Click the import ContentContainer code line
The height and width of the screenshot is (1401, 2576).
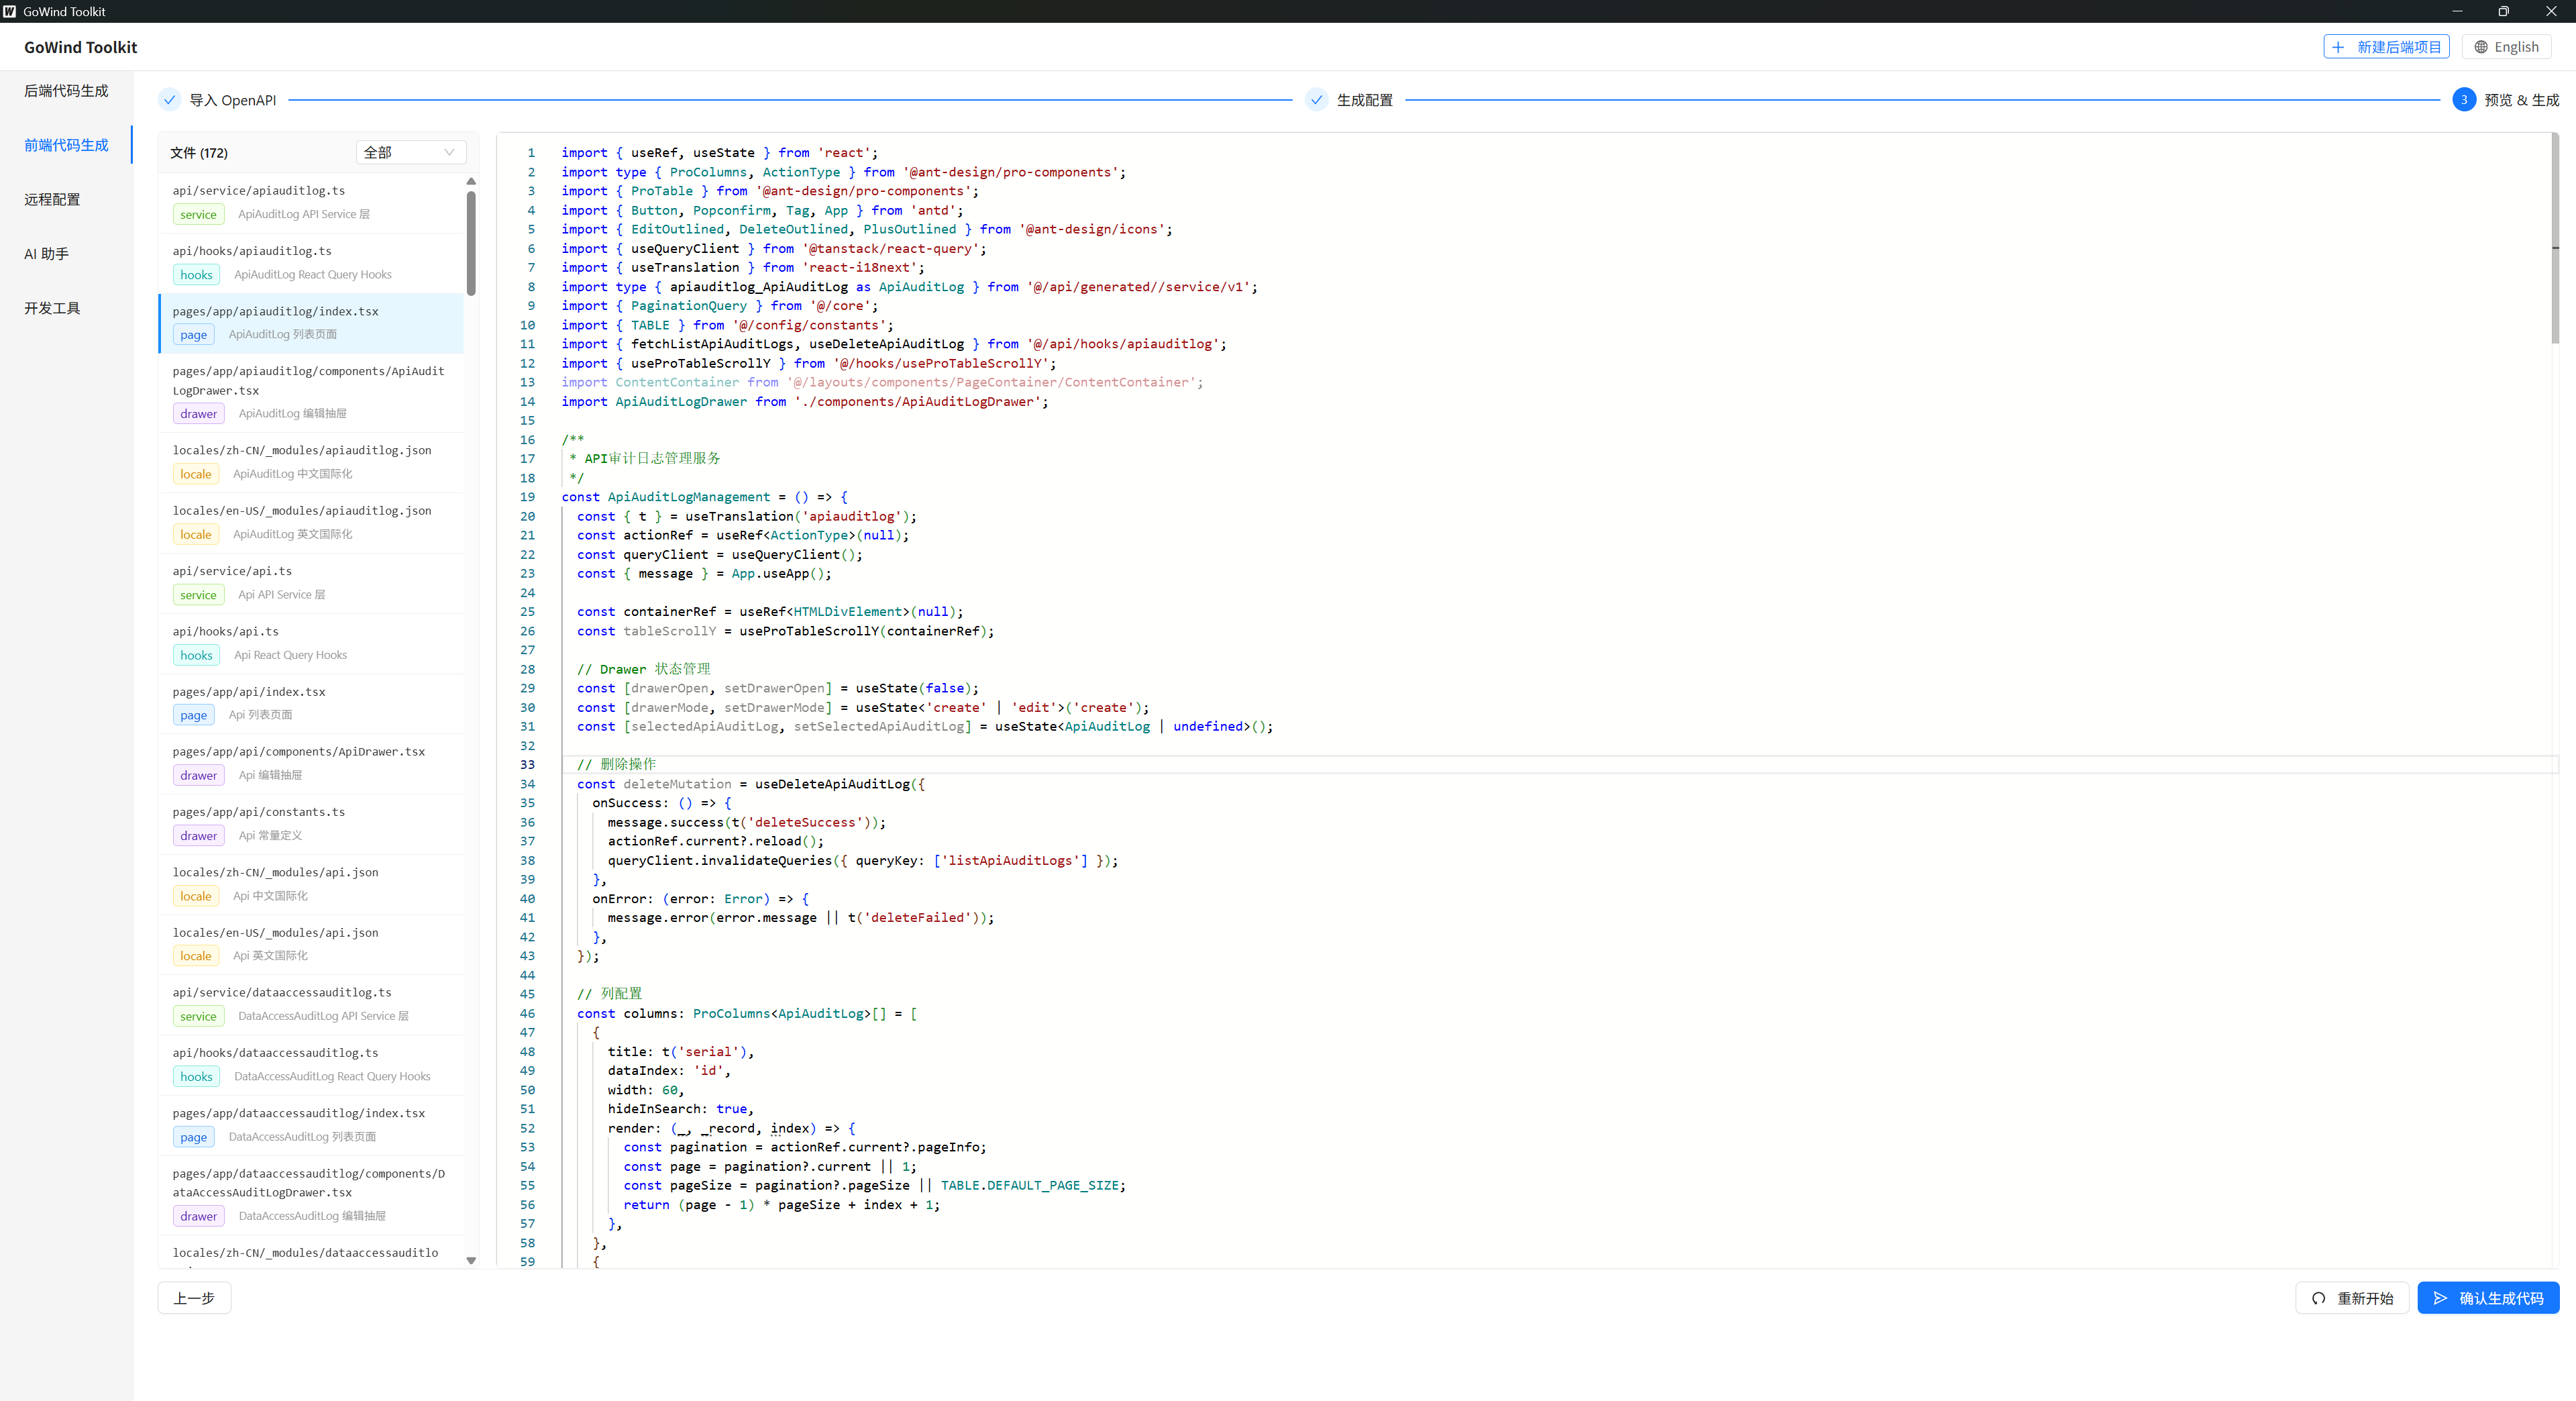882,382
